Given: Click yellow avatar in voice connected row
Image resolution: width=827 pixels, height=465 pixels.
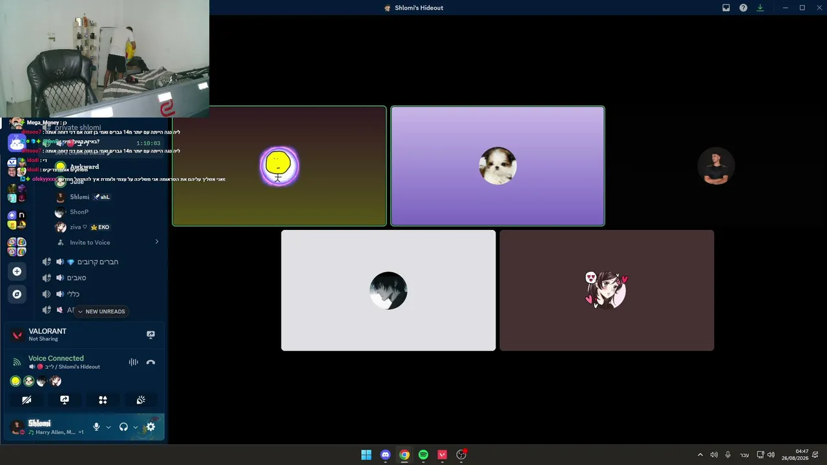Looking at the screenshot, I should 16,381.
